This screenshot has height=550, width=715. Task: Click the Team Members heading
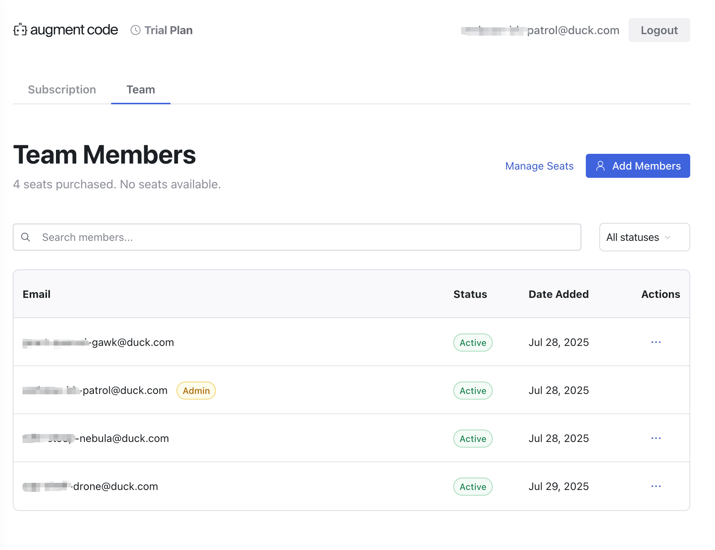(x=104, y=155)
